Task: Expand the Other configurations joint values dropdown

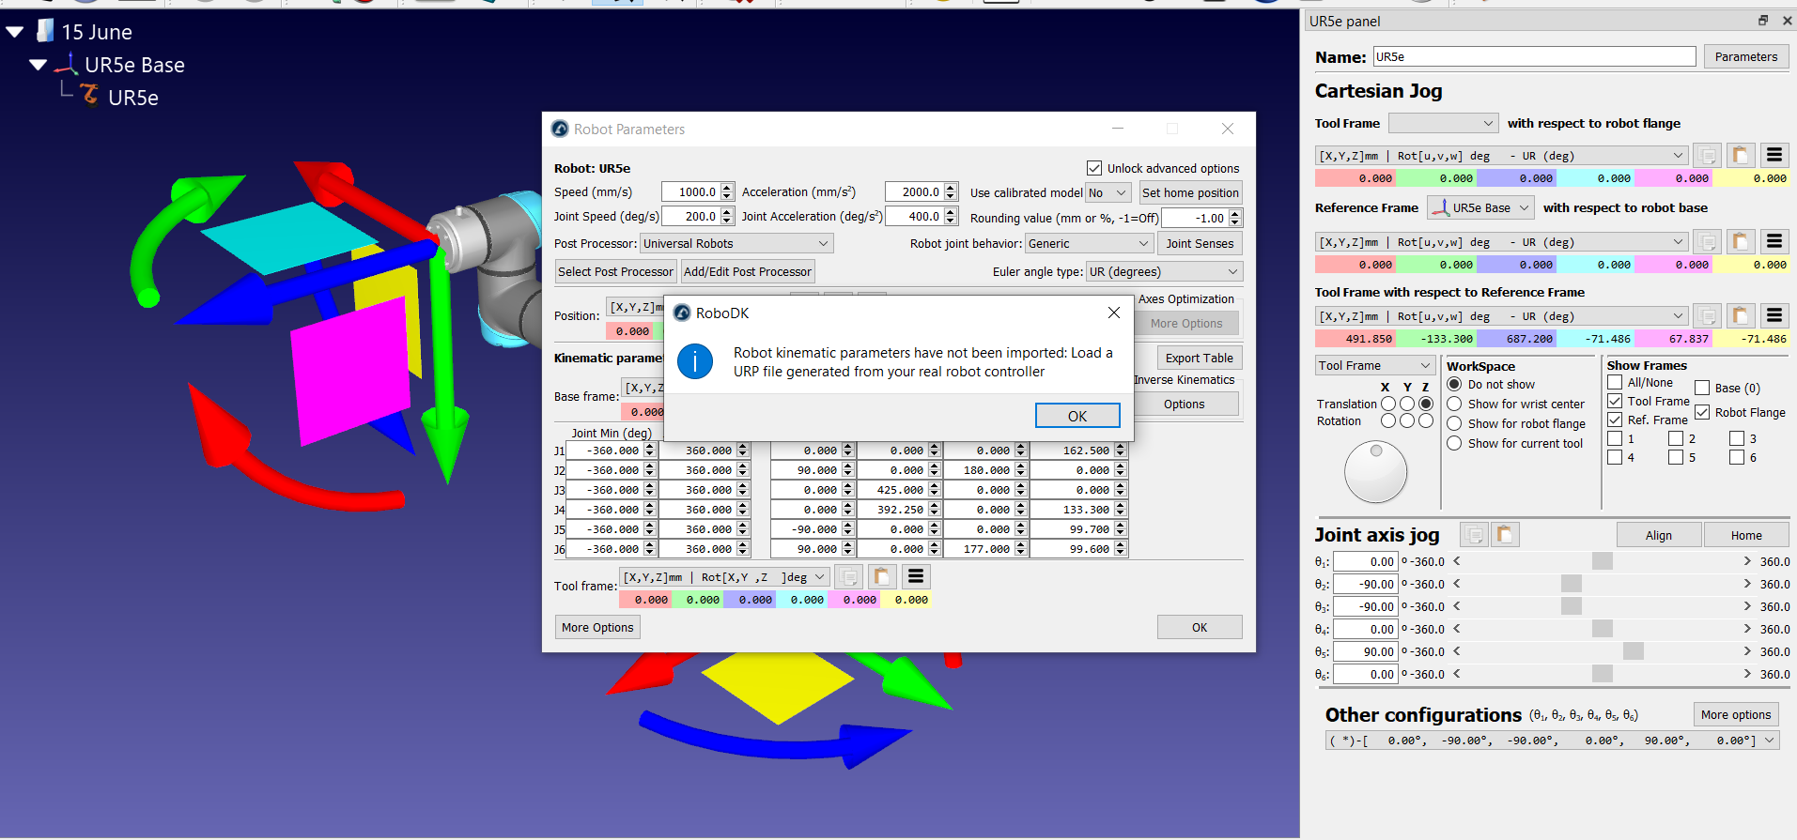Action: pyautogui.click(x=1770, y=741)
